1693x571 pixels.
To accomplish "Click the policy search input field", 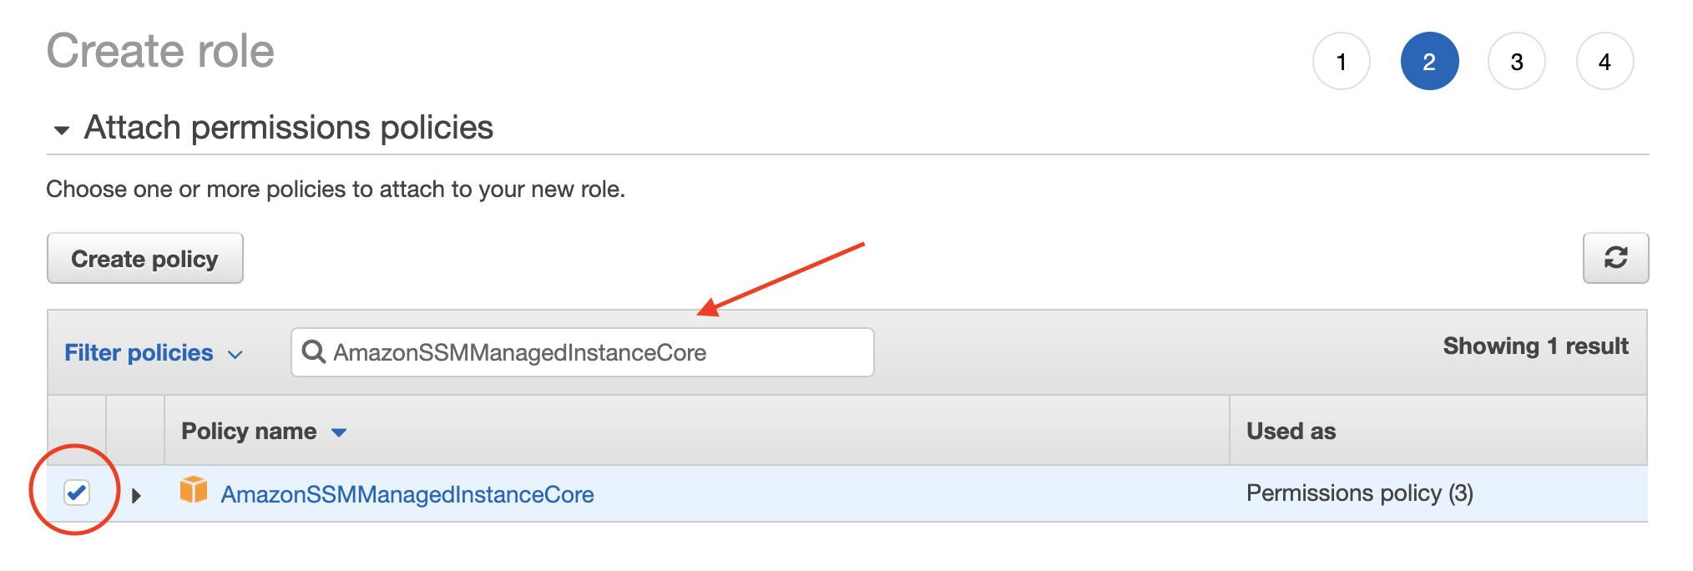I will coord(583,352).
